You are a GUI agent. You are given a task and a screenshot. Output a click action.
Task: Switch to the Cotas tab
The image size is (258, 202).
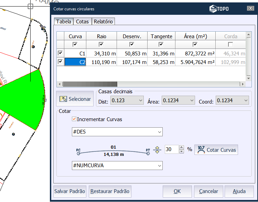click(x=82, y=21)
